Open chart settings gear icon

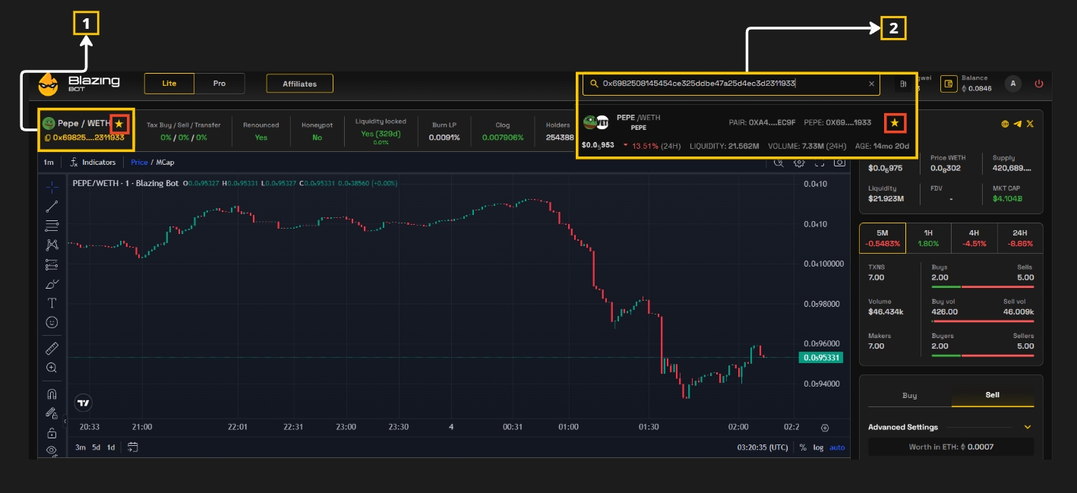[799, 163]
